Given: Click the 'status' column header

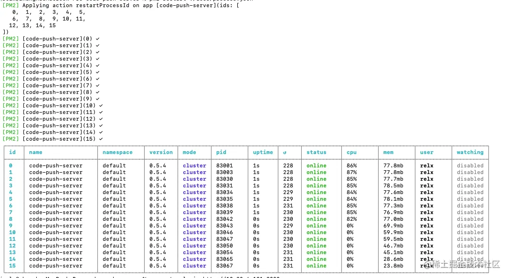Looking at the screenshot, I should pyautogui.click(x=317, y=152).
